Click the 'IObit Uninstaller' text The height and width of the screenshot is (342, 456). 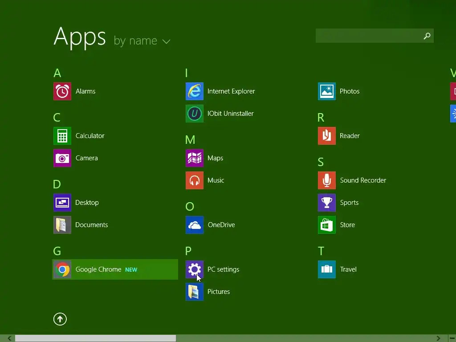point(231,114)
